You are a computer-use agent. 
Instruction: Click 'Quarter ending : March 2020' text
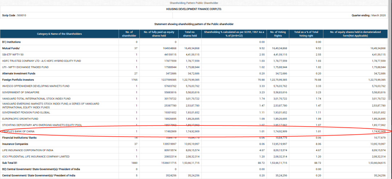[x=368, y=16]
